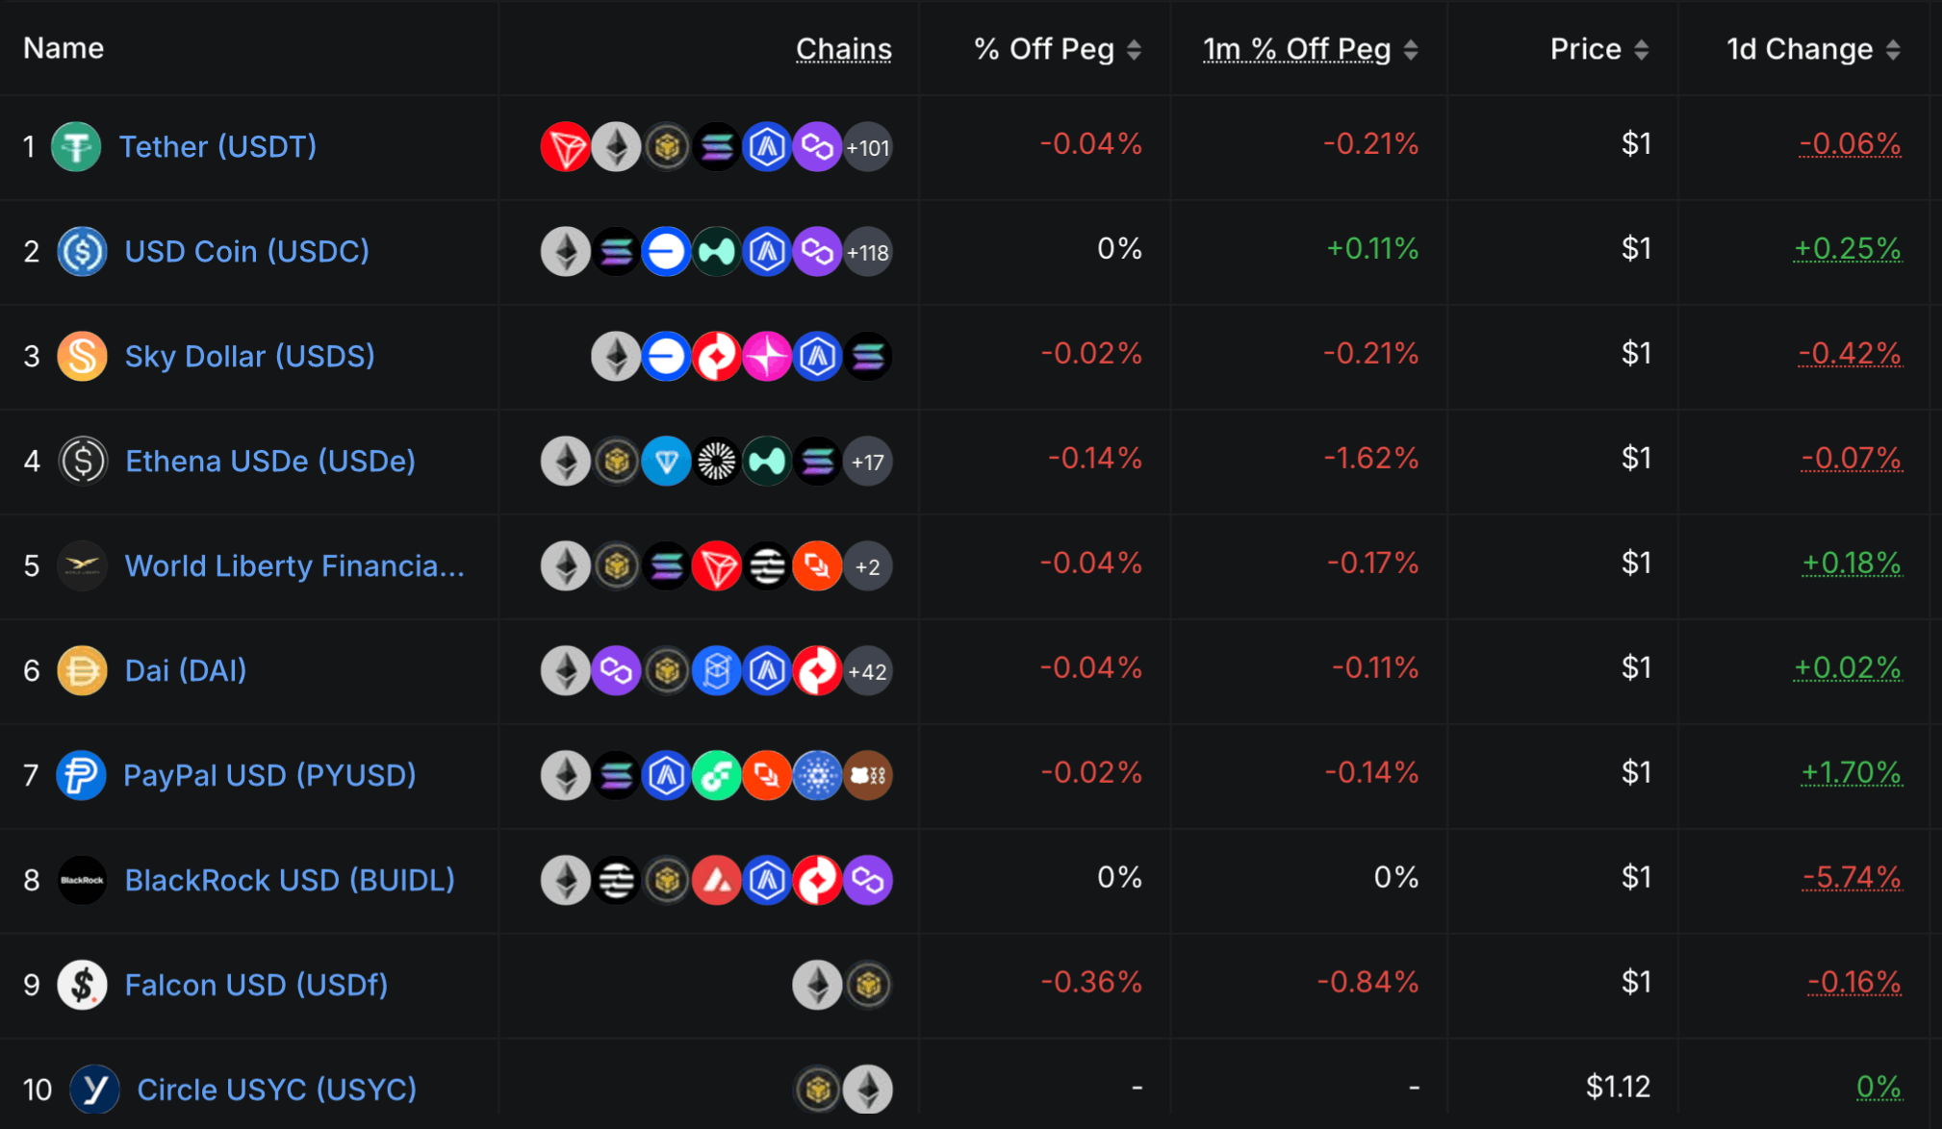Expand the +42 chains badge for Dai

click(868, 670)
